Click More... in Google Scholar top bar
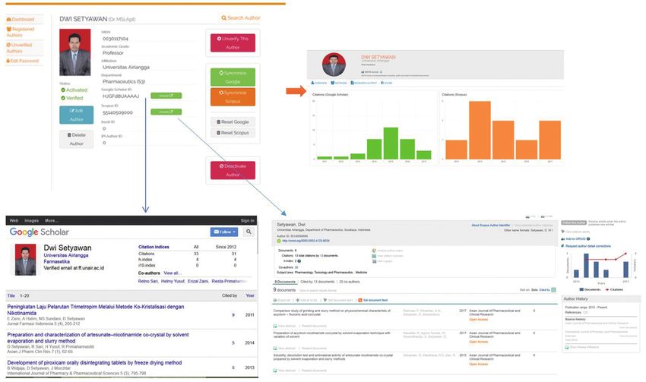 pyautogui.click(x=52, y=221)
